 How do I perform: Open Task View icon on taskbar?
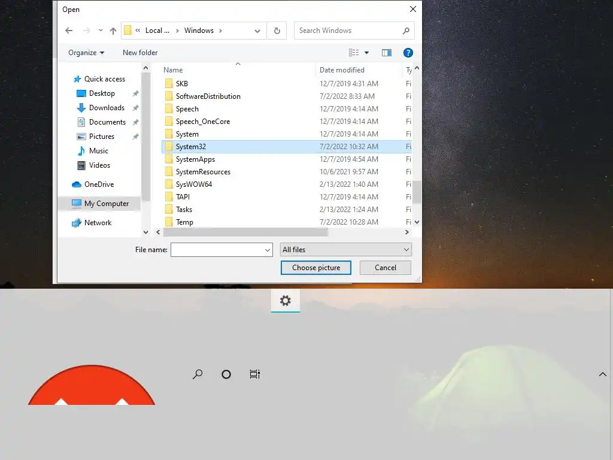(x=255, y=374)
